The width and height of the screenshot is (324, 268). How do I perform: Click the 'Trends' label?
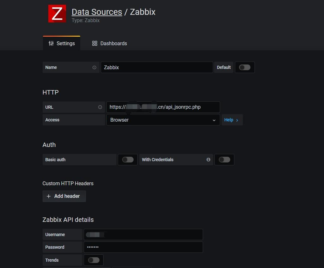pos(52,260)
